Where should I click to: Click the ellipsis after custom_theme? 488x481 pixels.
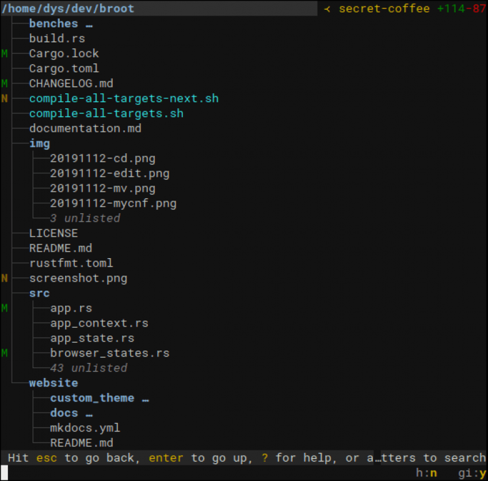(145, 400)
